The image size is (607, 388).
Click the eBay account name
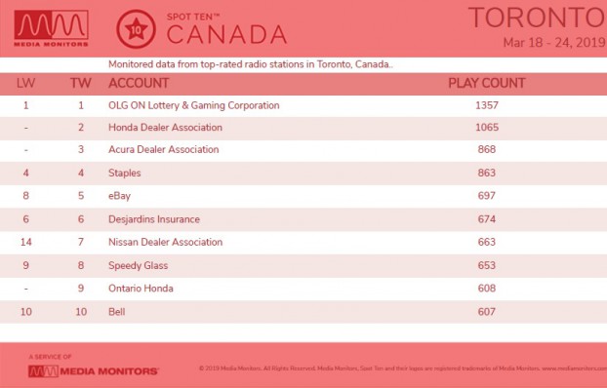(119, 196)
